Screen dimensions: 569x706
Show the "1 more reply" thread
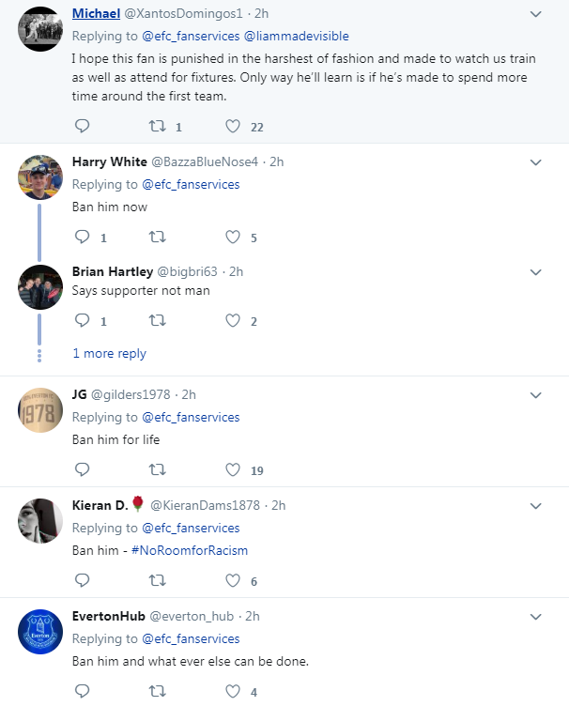click(110, 353)
